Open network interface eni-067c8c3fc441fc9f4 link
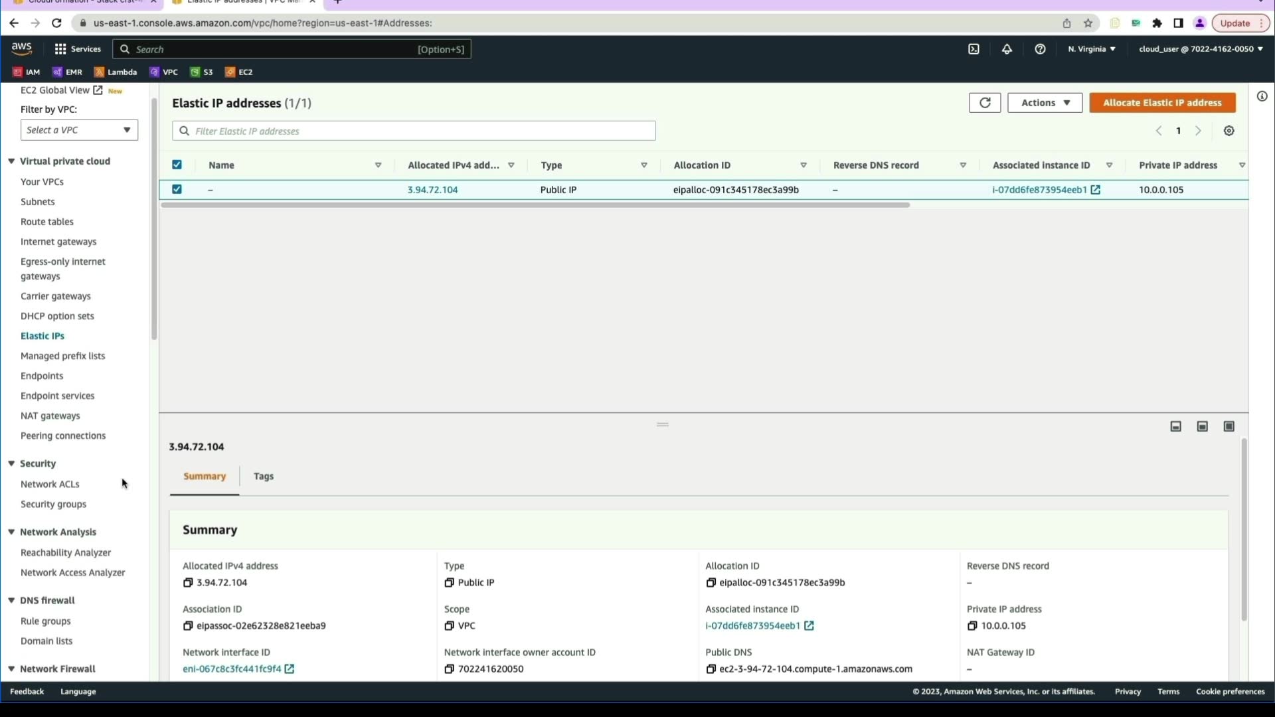Screen dimensions: 1275x717 232,669
